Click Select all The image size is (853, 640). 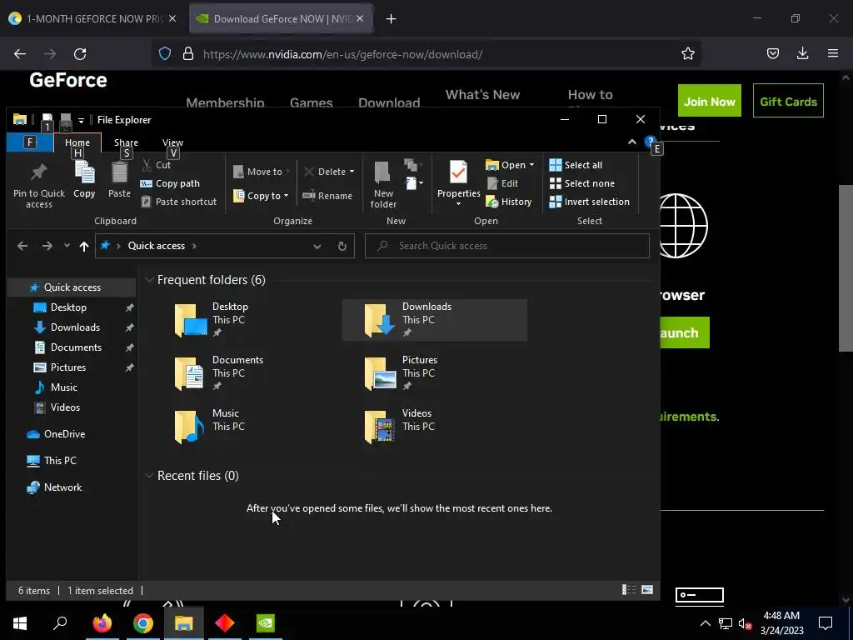coord(576,165)
